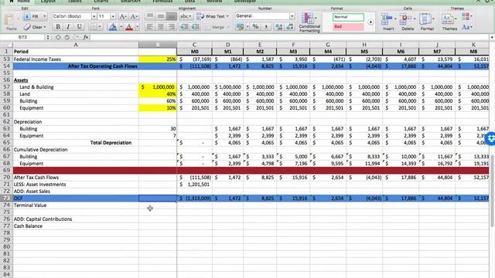
Task: Apply percent style
Action: pyautogui.click(x=255, y=27)
